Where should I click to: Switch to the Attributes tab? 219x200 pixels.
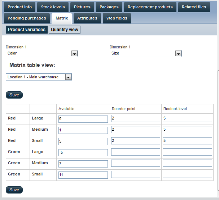click(87, 18)
